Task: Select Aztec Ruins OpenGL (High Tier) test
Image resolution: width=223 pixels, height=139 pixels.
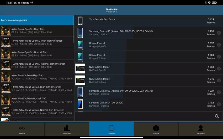Action: pyautogui.click(x=37, y=31)
